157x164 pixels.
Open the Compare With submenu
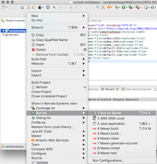(57, 149)
